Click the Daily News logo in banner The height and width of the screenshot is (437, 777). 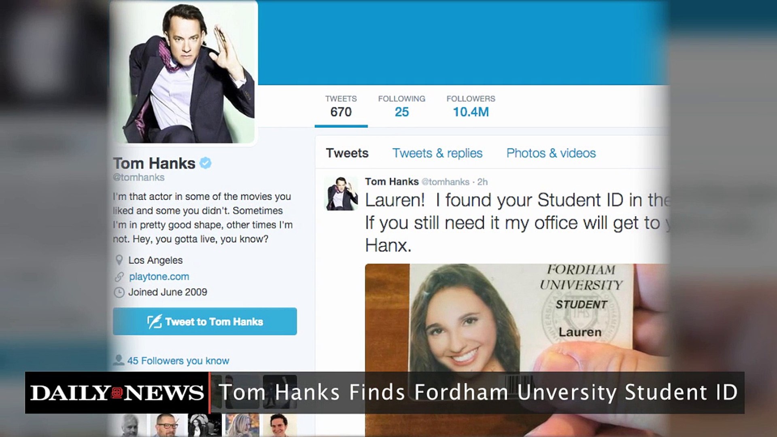click(x=117, y=392)
